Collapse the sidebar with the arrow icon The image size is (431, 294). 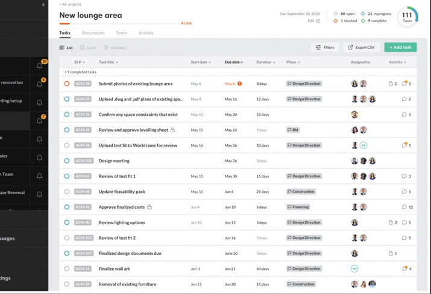(x=43, y=5)
